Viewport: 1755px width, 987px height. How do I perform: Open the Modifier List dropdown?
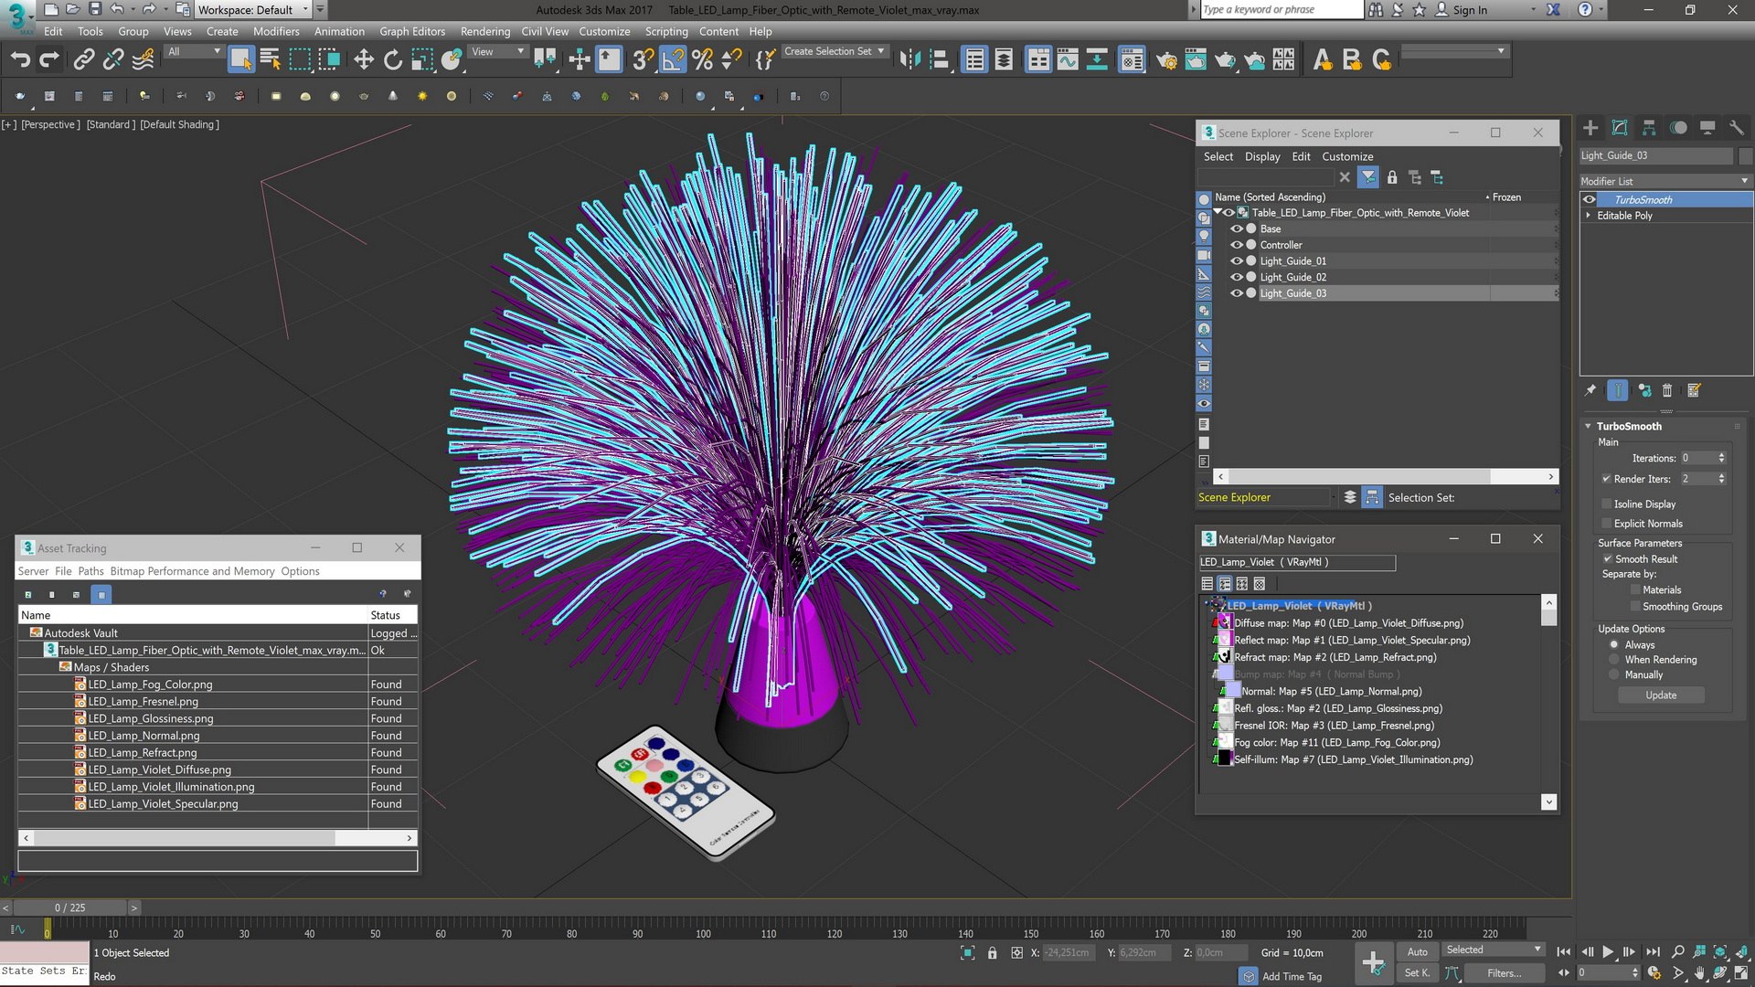[1664, 181]
